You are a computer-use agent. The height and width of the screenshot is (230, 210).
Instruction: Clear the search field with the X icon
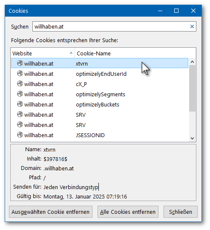[192, 26]
